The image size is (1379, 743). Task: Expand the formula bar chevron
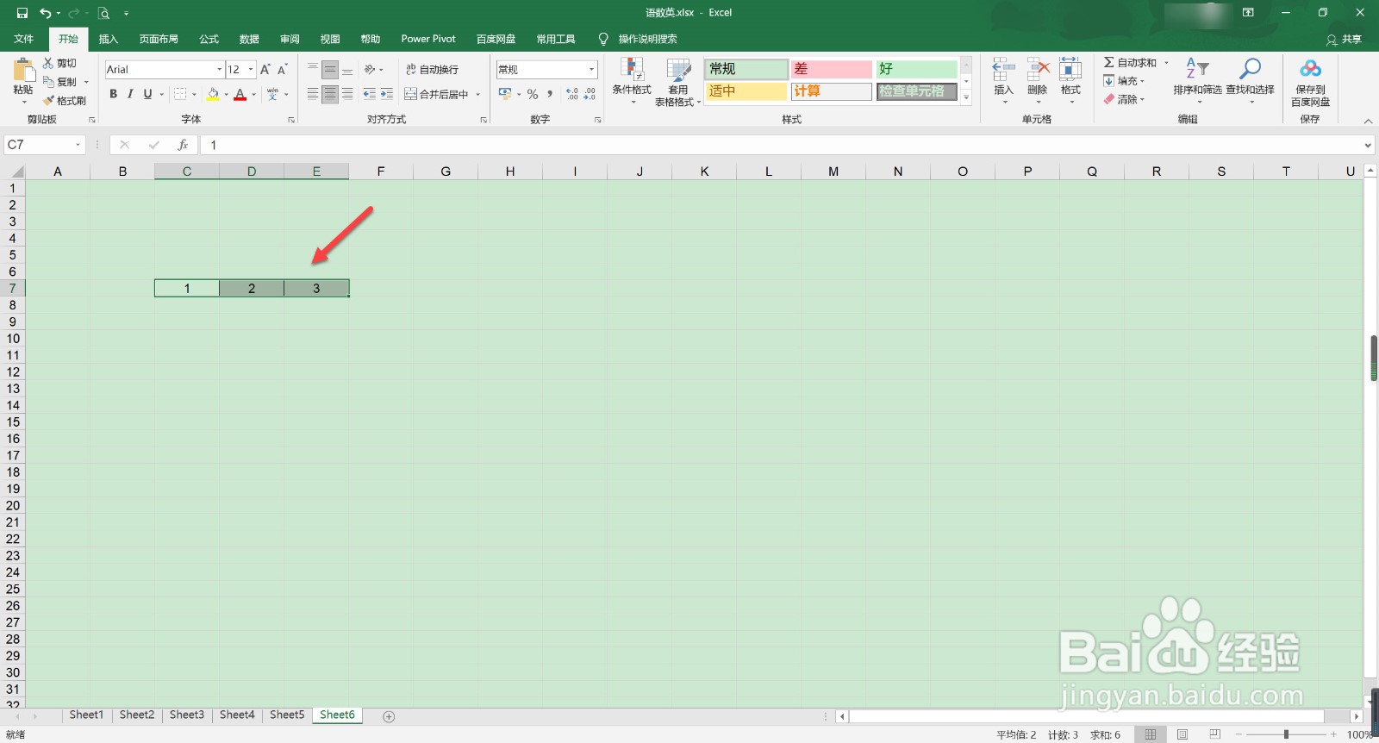pos(1368,145)
